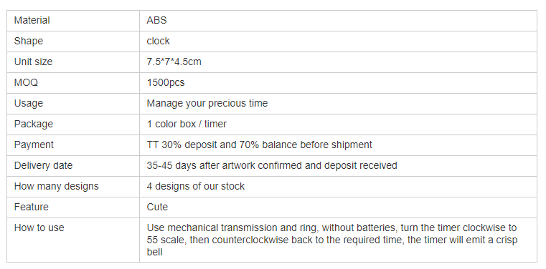Select the ABS material value
Screen dimensions: 546x269
pyautogui.click(x=156, y=21)
